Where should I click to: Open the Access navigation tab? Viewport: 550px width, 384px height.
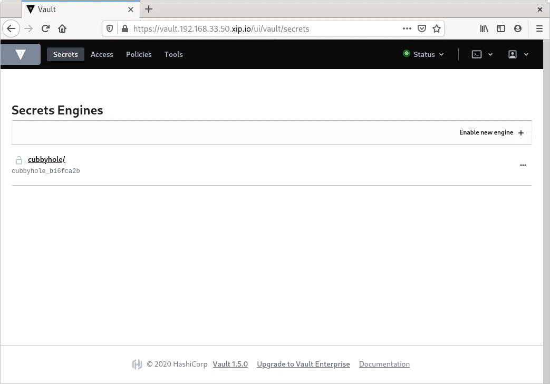(x=102, y=54)
